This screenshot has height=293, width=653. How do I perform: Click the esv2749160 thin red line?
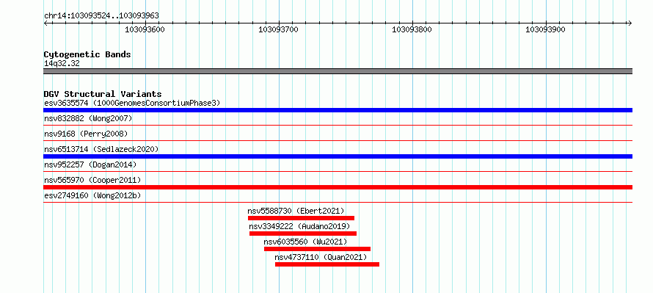(x=338, y=202)
